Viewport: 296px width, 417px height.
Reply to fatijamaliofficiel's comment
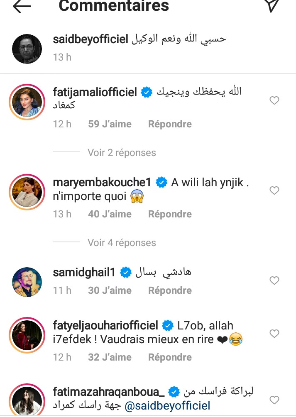[x=170, y=124]
